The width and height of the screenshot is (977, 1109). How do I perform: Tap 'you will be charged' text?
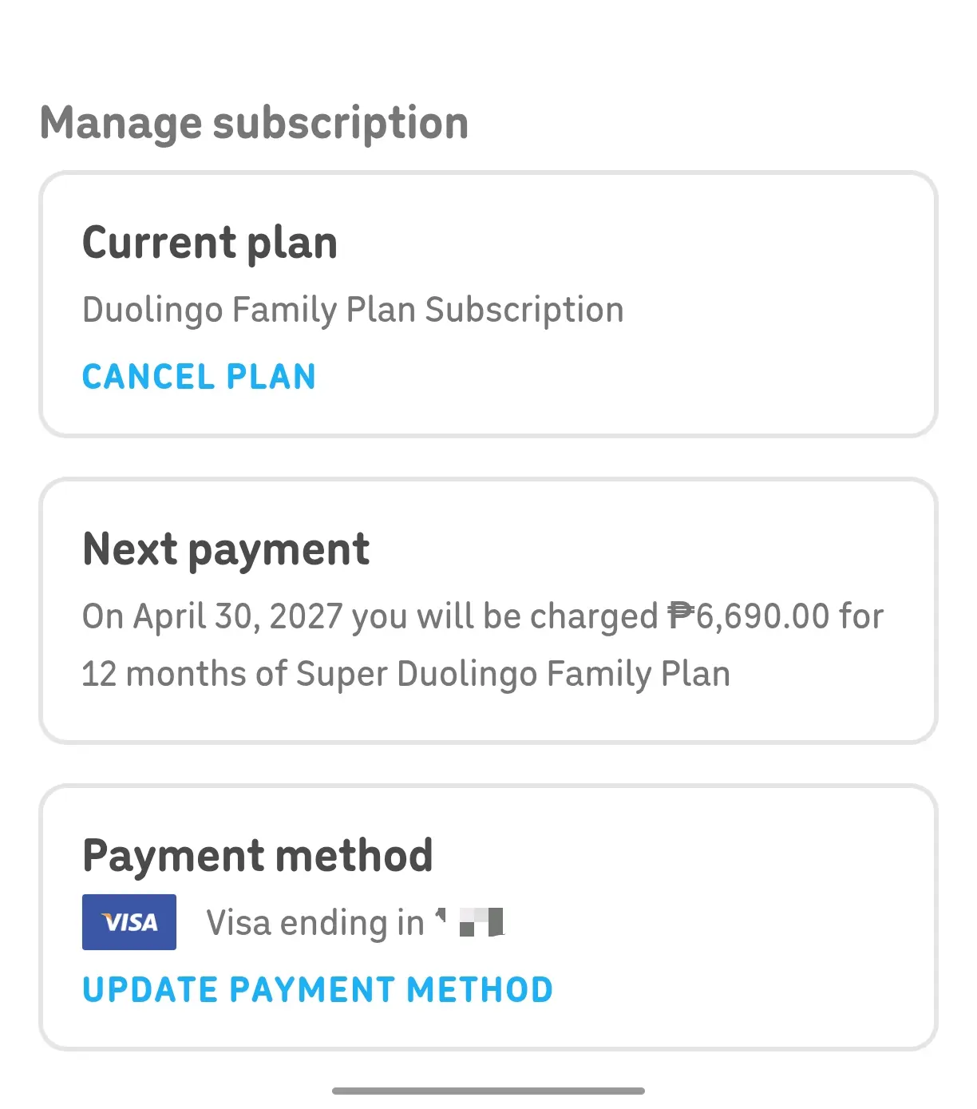click(504, 616)
